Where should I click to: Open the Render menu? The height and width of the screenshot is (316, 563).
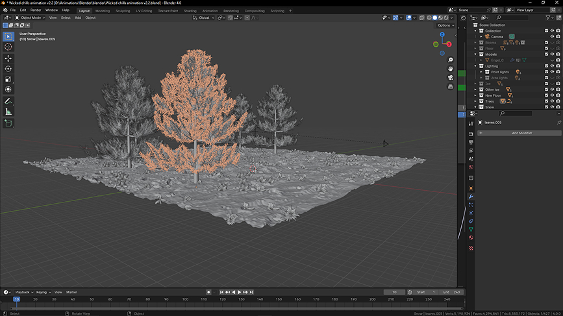pos(36,10)
